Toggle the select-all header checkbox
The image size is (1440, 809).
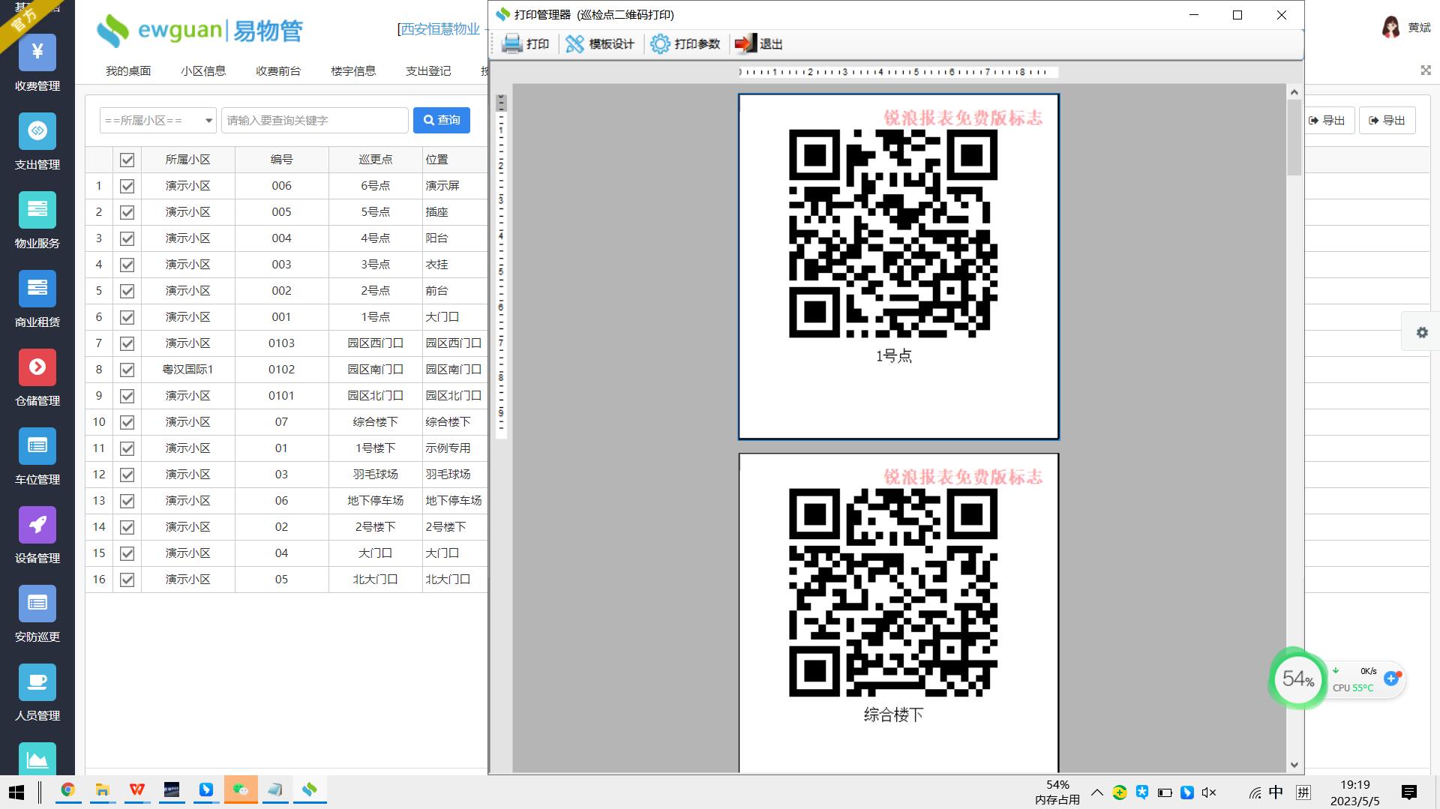127,160
